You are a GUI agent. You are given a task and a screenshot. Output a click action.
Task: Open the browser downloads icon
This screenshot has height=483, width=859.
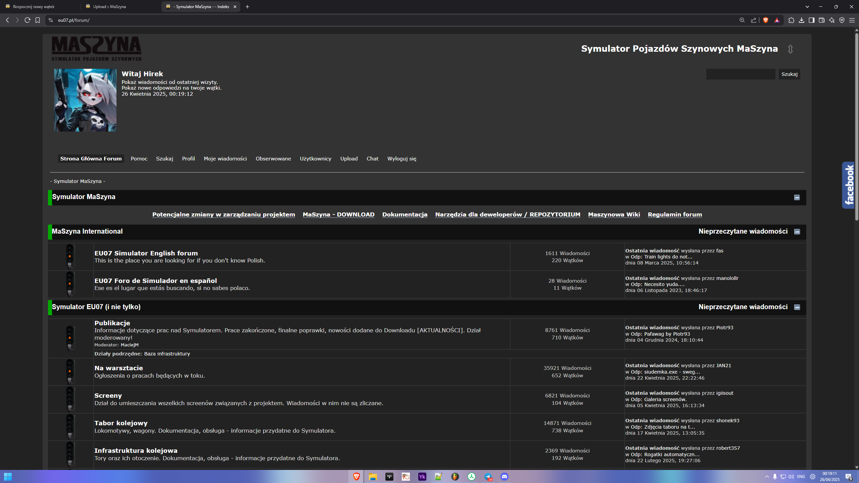coord(801,20)
